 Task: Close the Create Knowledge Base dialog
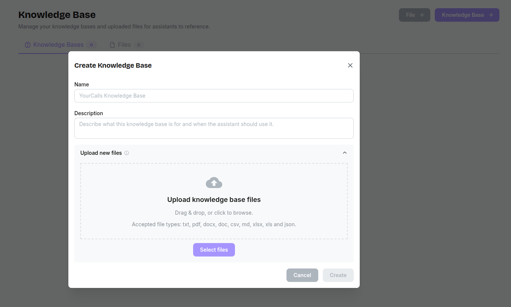[x=350, y=65]
